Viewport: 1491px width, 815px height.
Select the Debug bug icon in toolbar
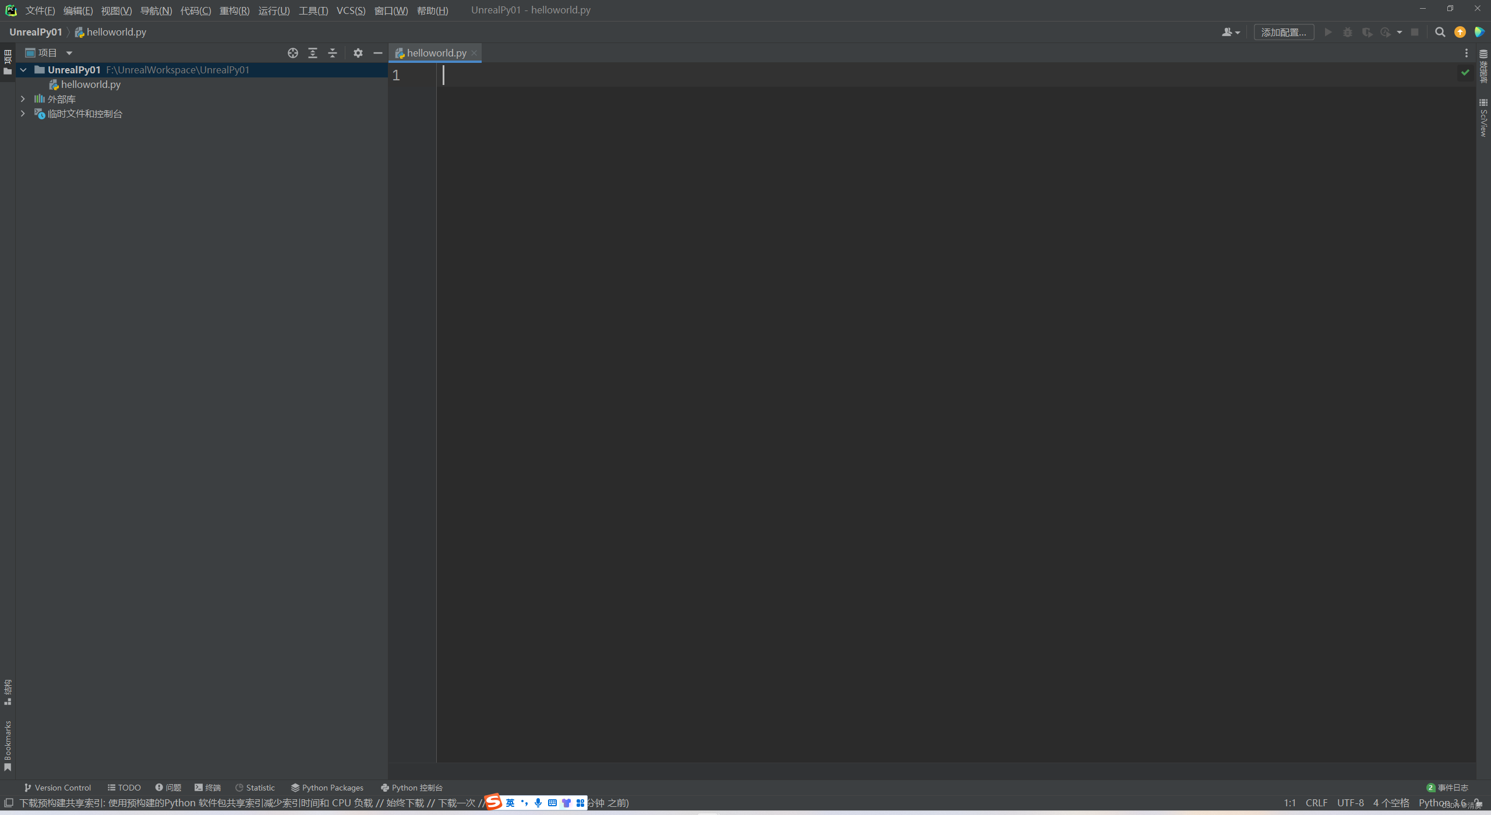click(x=1348, y=32)
